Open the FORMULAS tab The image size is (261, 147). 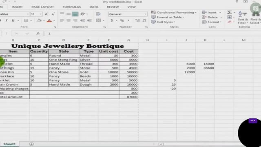72,7
